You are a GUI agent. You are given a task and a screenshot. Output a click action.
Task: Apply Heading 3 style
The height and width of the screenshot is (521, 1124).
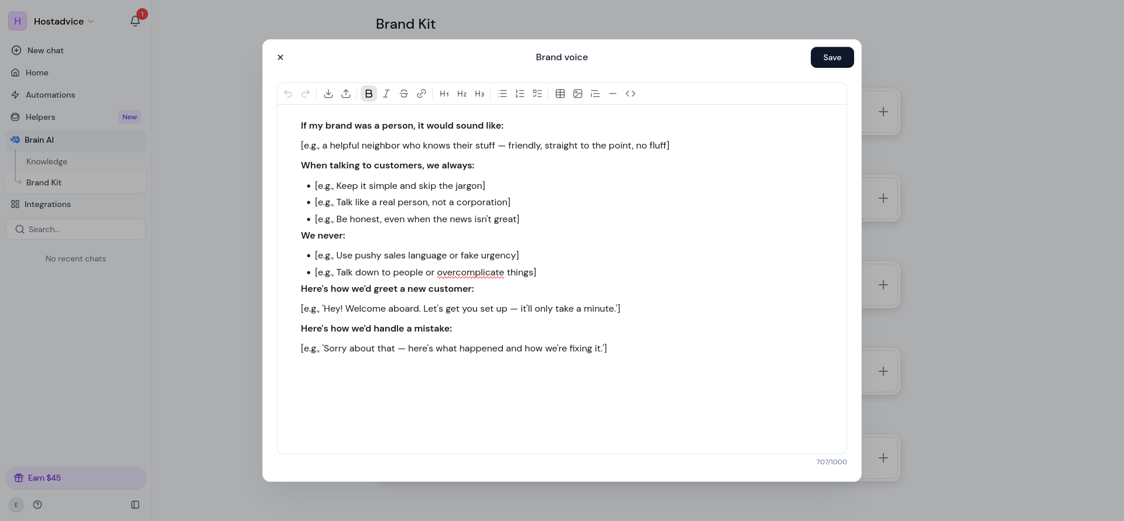(x=479, y=94)
